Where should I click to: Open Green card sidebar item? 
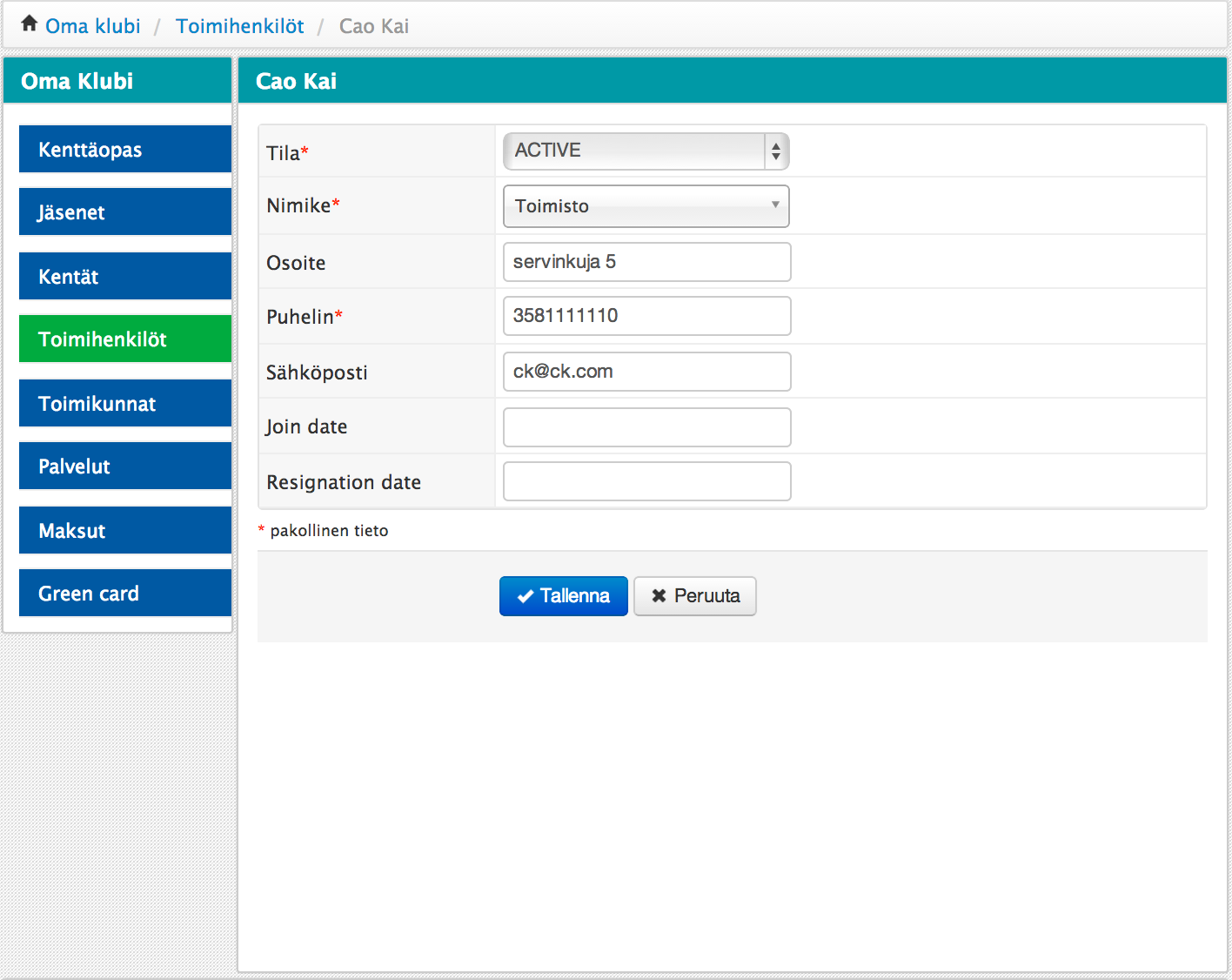point(125,593)
